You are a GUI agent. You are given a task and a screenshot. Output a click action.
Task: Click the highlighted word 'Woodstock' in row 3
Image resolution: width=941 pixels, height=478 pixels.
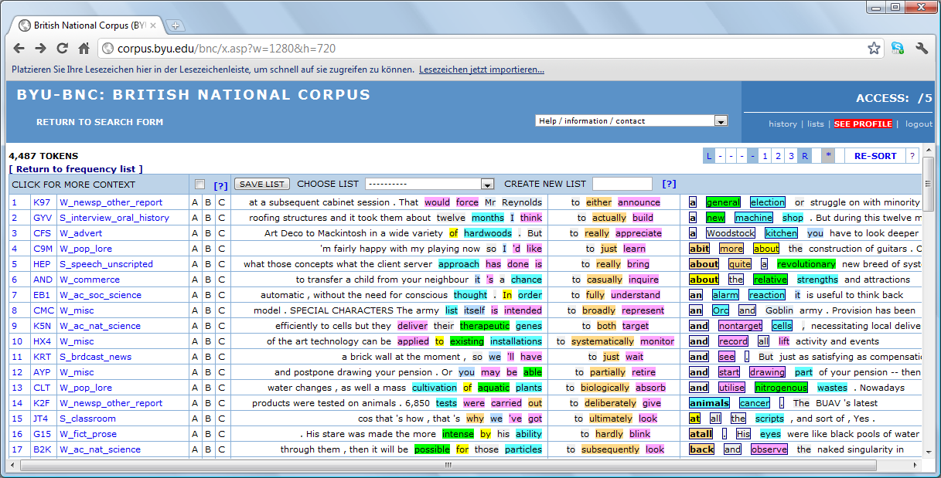(x=731, y=233)
